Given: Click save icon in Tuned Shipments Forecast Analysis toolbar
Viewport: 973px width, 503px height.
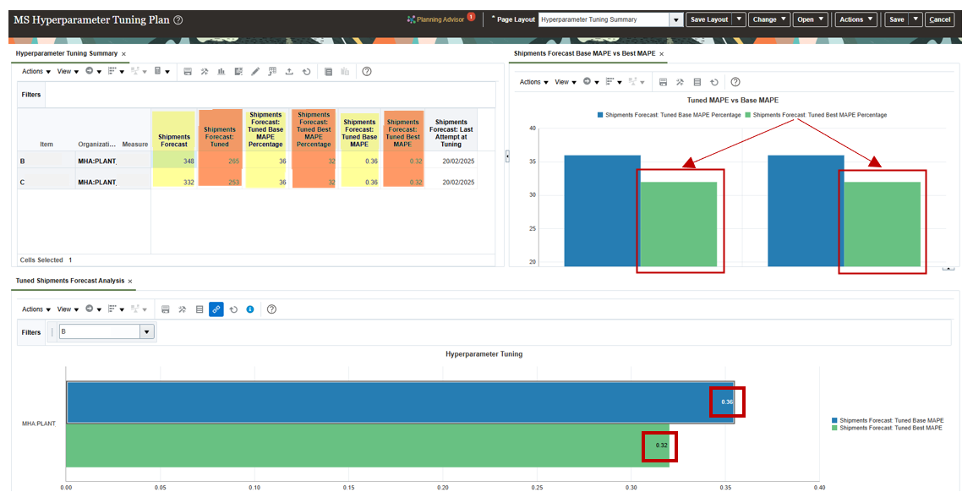Looking at the screenshot, I should coord(166,309).
